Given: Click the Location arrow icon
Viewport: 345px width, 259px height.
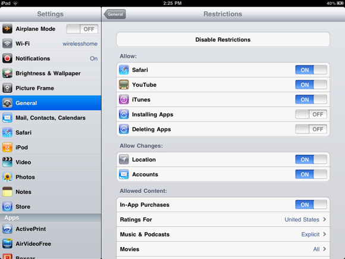Looking at the screenshot, I should 124,160.
